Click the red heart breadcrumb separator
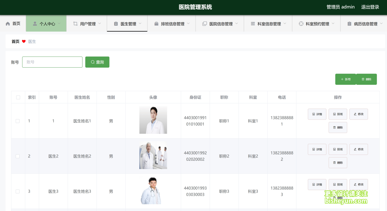This screenshot has width=387, height=211. coord(24,41)
